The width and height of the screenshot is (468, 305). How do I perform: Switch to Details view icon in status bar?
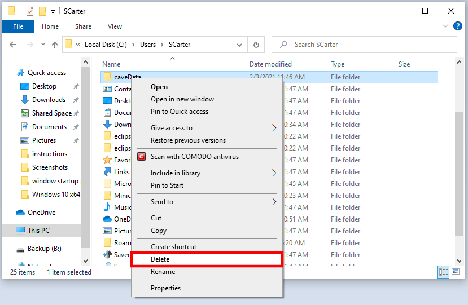pos(443,272)
